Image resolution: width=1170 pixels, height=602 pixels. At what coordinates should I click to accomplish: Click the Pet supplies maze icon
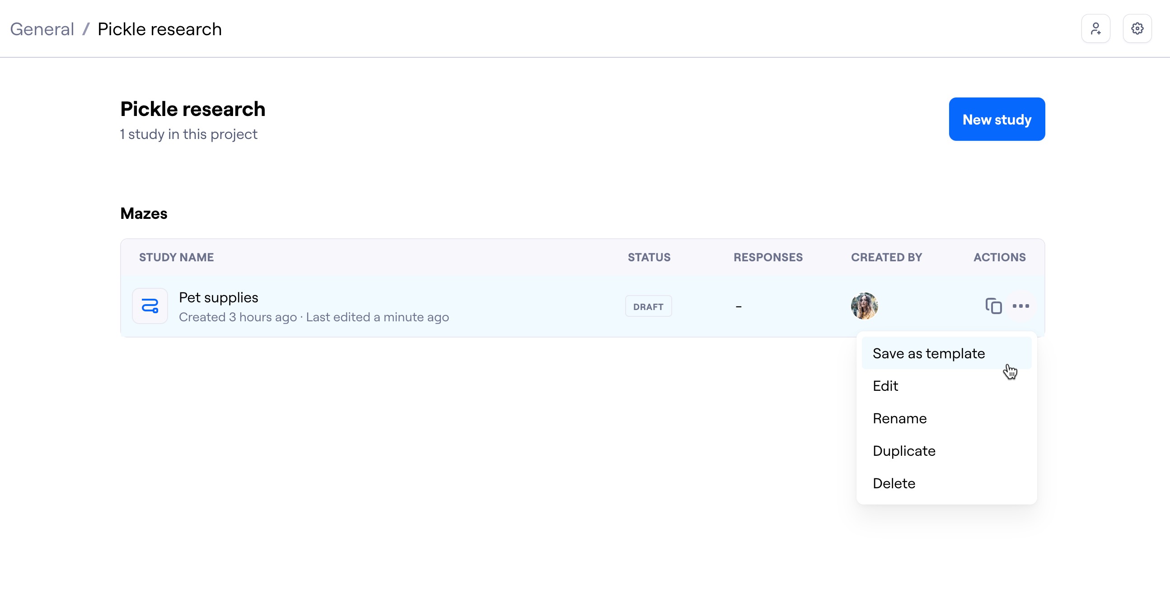(150, 306)
